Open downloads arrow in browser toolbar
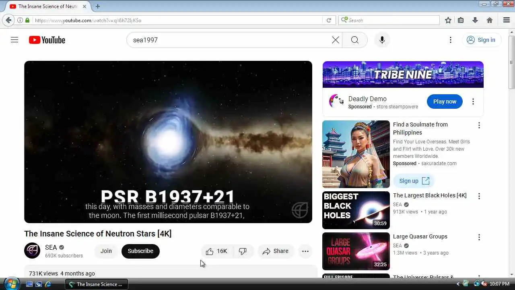515x290 pixels. 475,20
